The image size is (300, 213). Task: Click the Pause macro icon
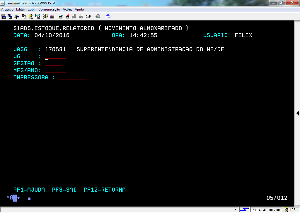[81, 16]
